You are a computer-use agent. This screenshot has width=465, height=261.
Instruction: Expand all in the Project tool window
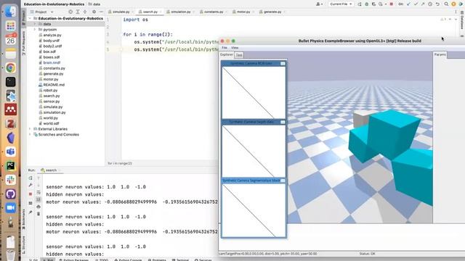(78, 12)
